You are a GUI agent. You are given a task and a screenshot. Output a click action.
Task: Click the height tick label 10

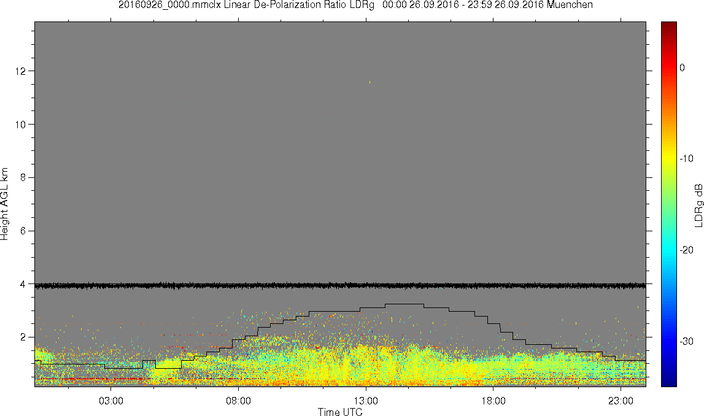[x=20, y=125]
